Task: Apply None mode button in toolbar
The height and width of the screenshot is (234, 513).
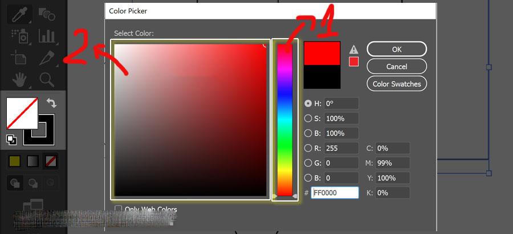Action: point(51,161)
